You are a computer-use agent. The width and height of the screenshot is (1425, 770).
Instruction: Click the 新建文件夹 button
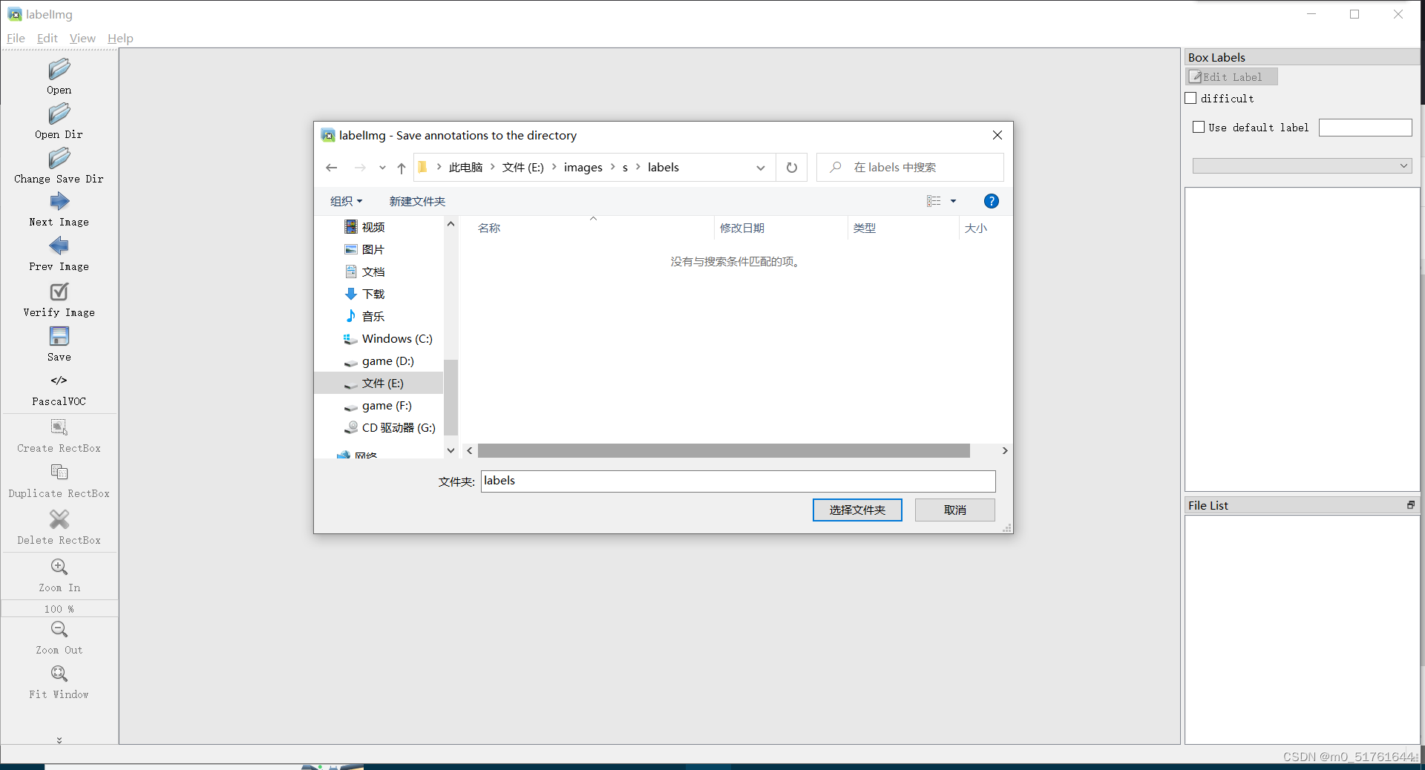click(417, 201)
